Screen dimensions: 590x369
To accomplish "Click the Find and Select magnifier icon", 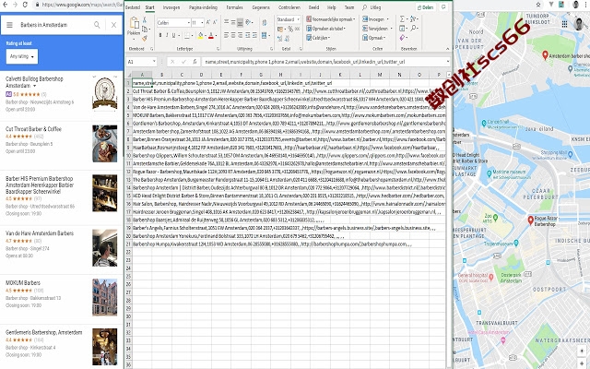I will pyautogui.click(x=414, y=29).
